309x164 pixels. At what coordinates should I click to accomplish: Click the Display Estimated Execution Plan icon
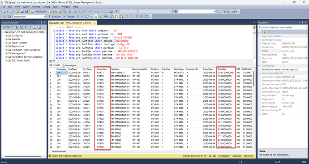tap(87, 17)
